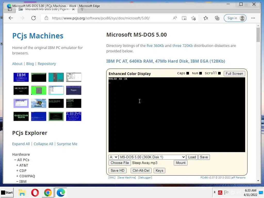264x198 pixels.
Task: Toggle the Scroll lock indicator
Action: point(219,73)
